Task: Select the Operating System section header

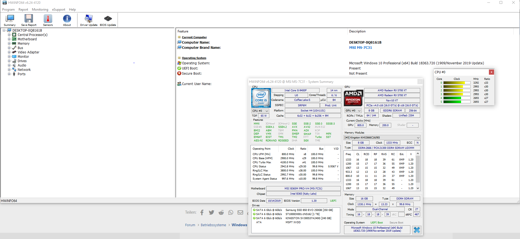Action: [194, 58]
